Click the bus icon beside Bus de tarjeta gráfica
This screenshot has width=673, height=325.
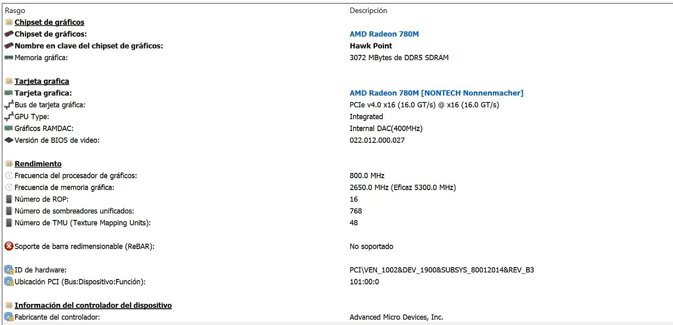(9, 105)
